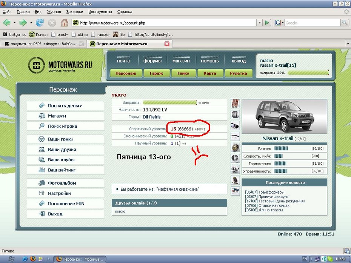Switch to the покупать ли PSP? tab
351x263 pixels.
(x=43, y=44)
